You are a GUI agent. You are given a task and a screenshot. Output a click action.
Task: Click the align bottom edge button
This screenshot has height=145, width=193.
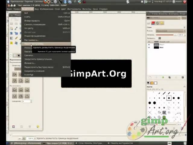27,81
